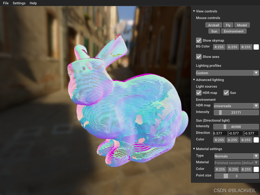Click the BG Color white swatch
260x195 pixels.
[256, 47]
